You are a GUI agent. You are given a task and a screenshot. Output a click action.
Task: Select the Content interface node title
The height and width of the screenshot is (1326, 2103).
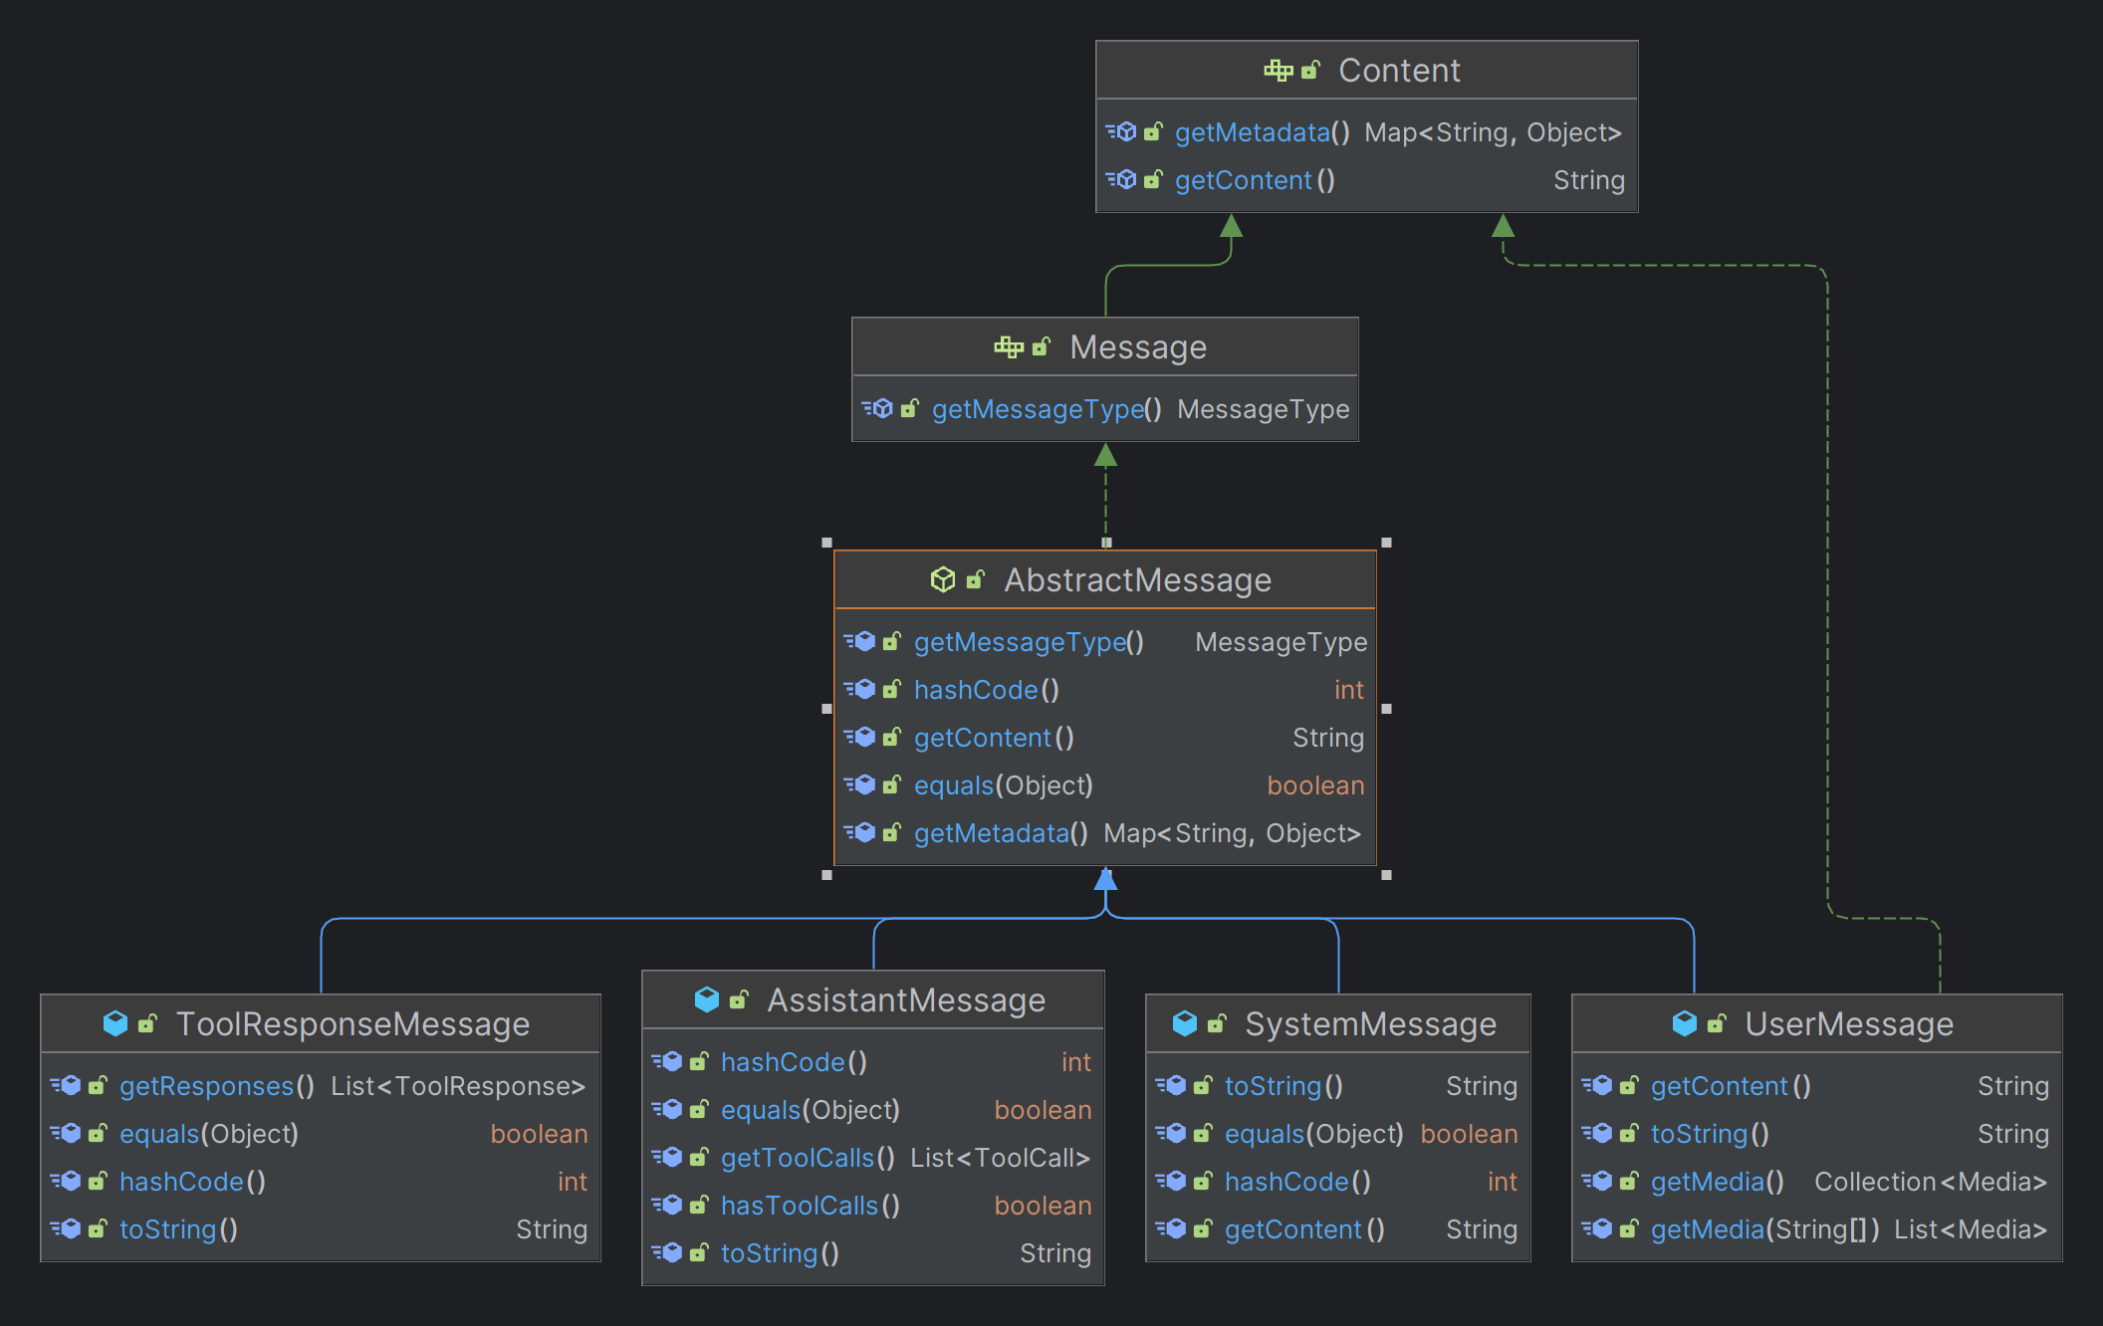pos(1399,71)
